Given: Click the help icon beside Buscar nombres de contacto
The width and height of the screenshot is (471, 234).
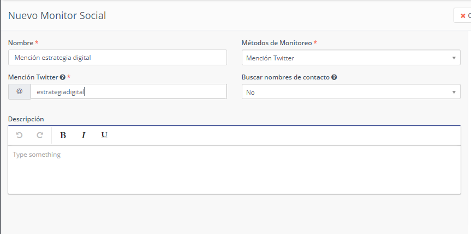Looking at the screenshot, I should click(334, 77).
